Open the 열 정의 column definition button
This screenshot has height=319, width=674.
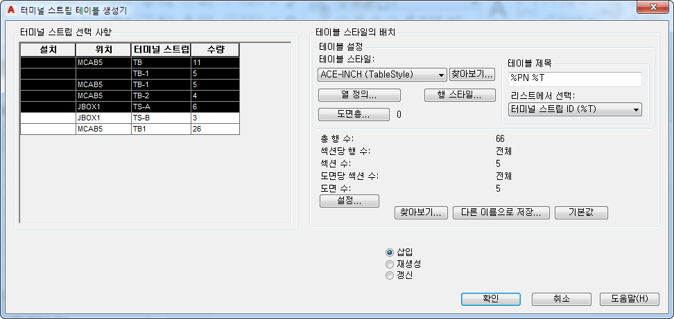tap(359, 95)
